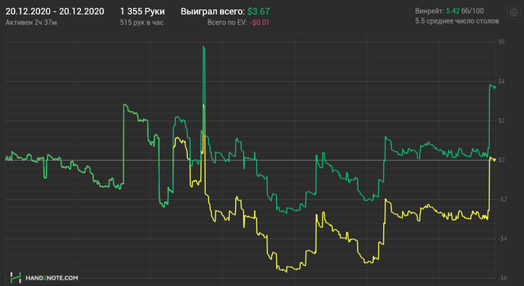Click the $2 axis label
Viewport: 524px width, 286px height.
(502, 121)
